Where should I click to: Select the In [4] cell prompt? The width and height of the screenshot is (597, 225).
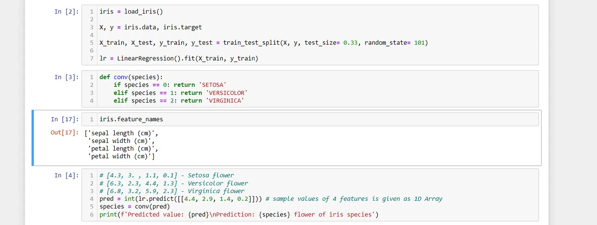[x=67, y=175]
